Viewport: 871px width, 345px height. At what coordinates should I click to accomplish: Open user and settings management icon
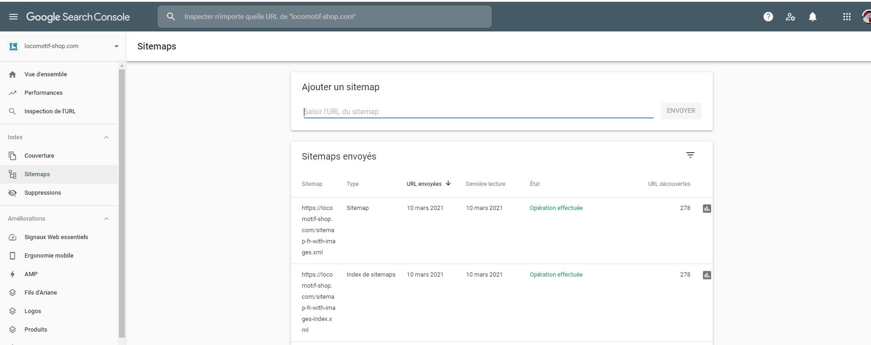point(790,17)
